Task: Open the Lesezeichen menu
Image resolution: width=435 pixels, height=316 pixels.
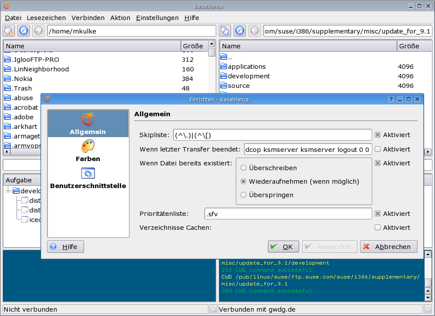Action: (46, 18)
